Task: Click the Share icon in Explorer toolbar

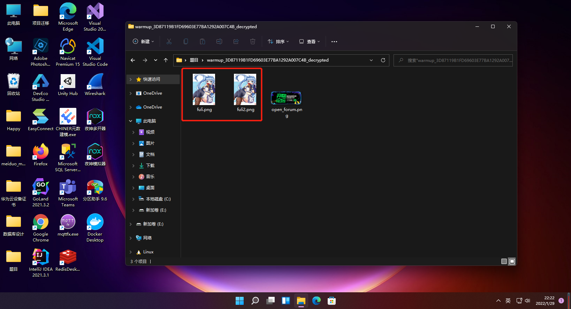Action: 236,41
